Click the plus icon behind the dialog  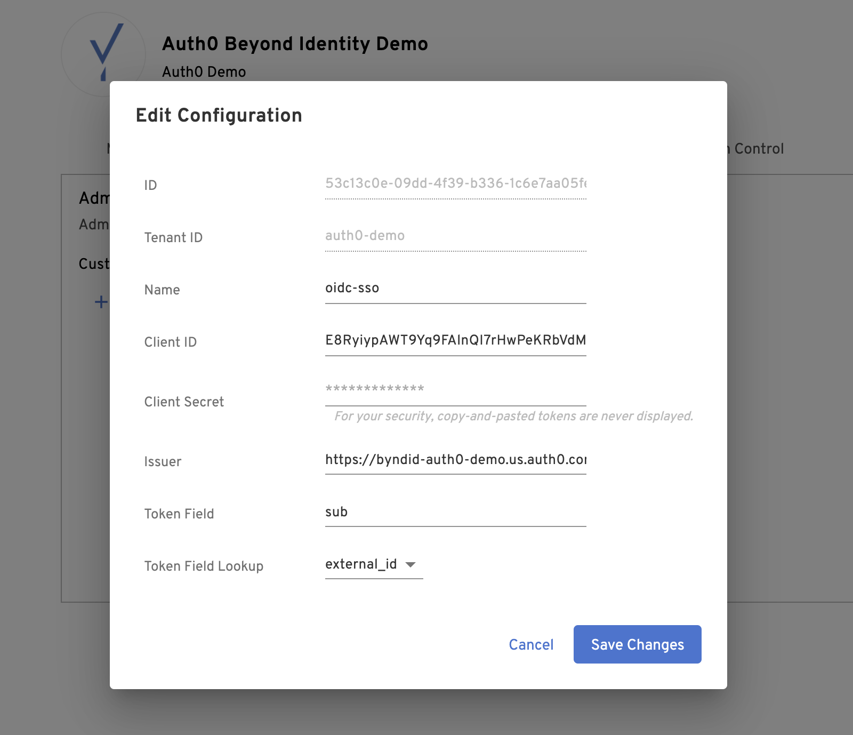101,302
